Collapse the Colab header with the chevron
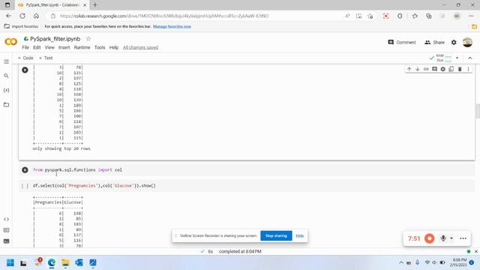The image size is (480, 270). click(x=470, y=58)
